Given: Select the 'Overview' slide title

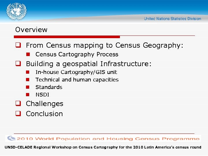Looking at the screenshot, I should (x=31, y=29).
